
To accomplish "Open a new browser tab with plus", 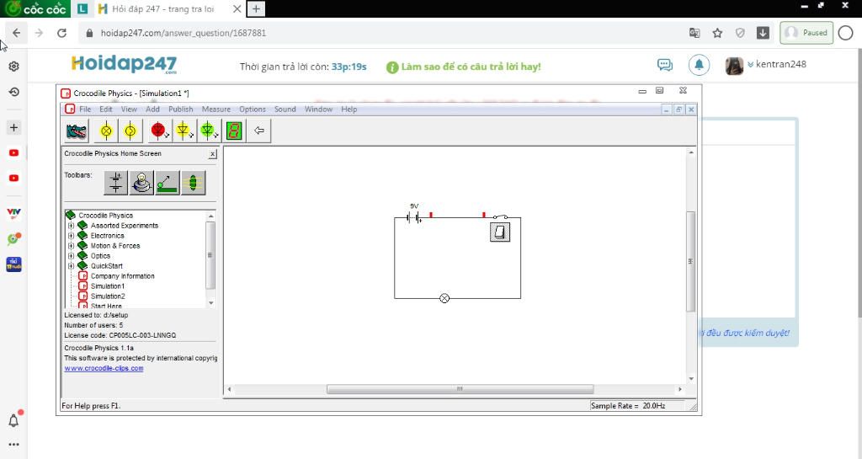I will tap(256, 8).
